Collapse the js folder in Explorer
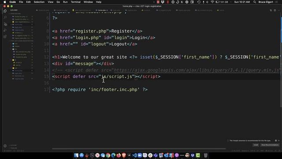Viewport: 282px width, 159px height. click(x=15, y=60)
